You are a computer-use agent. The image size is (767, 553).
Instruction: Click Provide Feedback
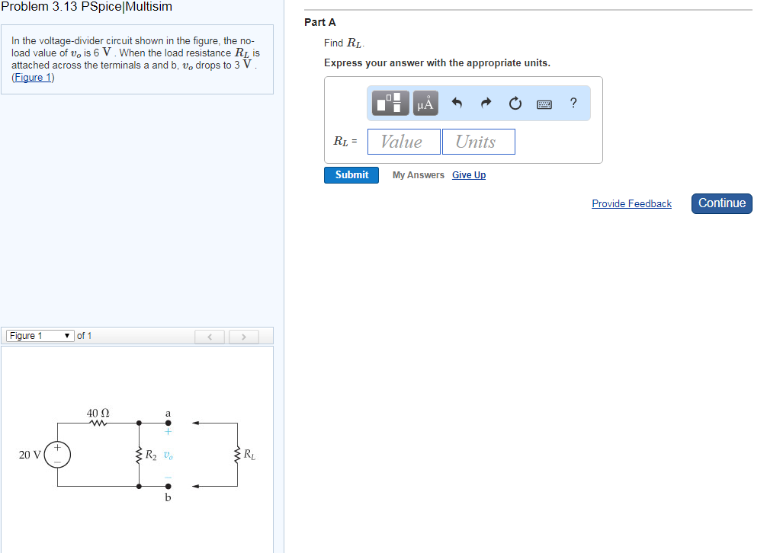[631, 203]
